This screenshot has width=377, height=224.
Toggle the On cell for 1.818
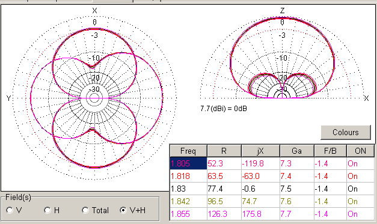360,176
